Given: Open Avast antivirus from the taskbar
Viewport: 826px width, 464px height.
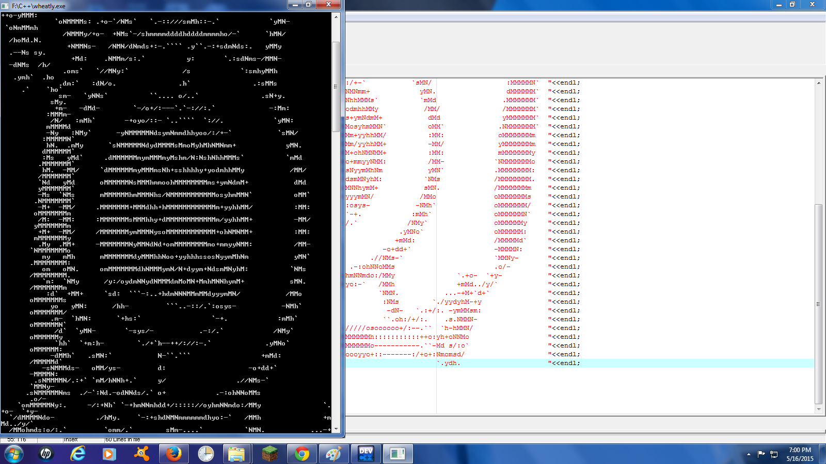Looking at the screenshot, I should (x=141, y=454).
